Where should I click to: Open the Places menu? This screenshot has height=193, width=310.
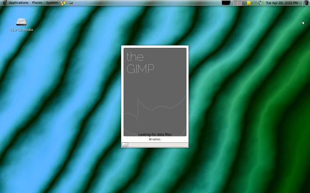click(x=37, y=3)
